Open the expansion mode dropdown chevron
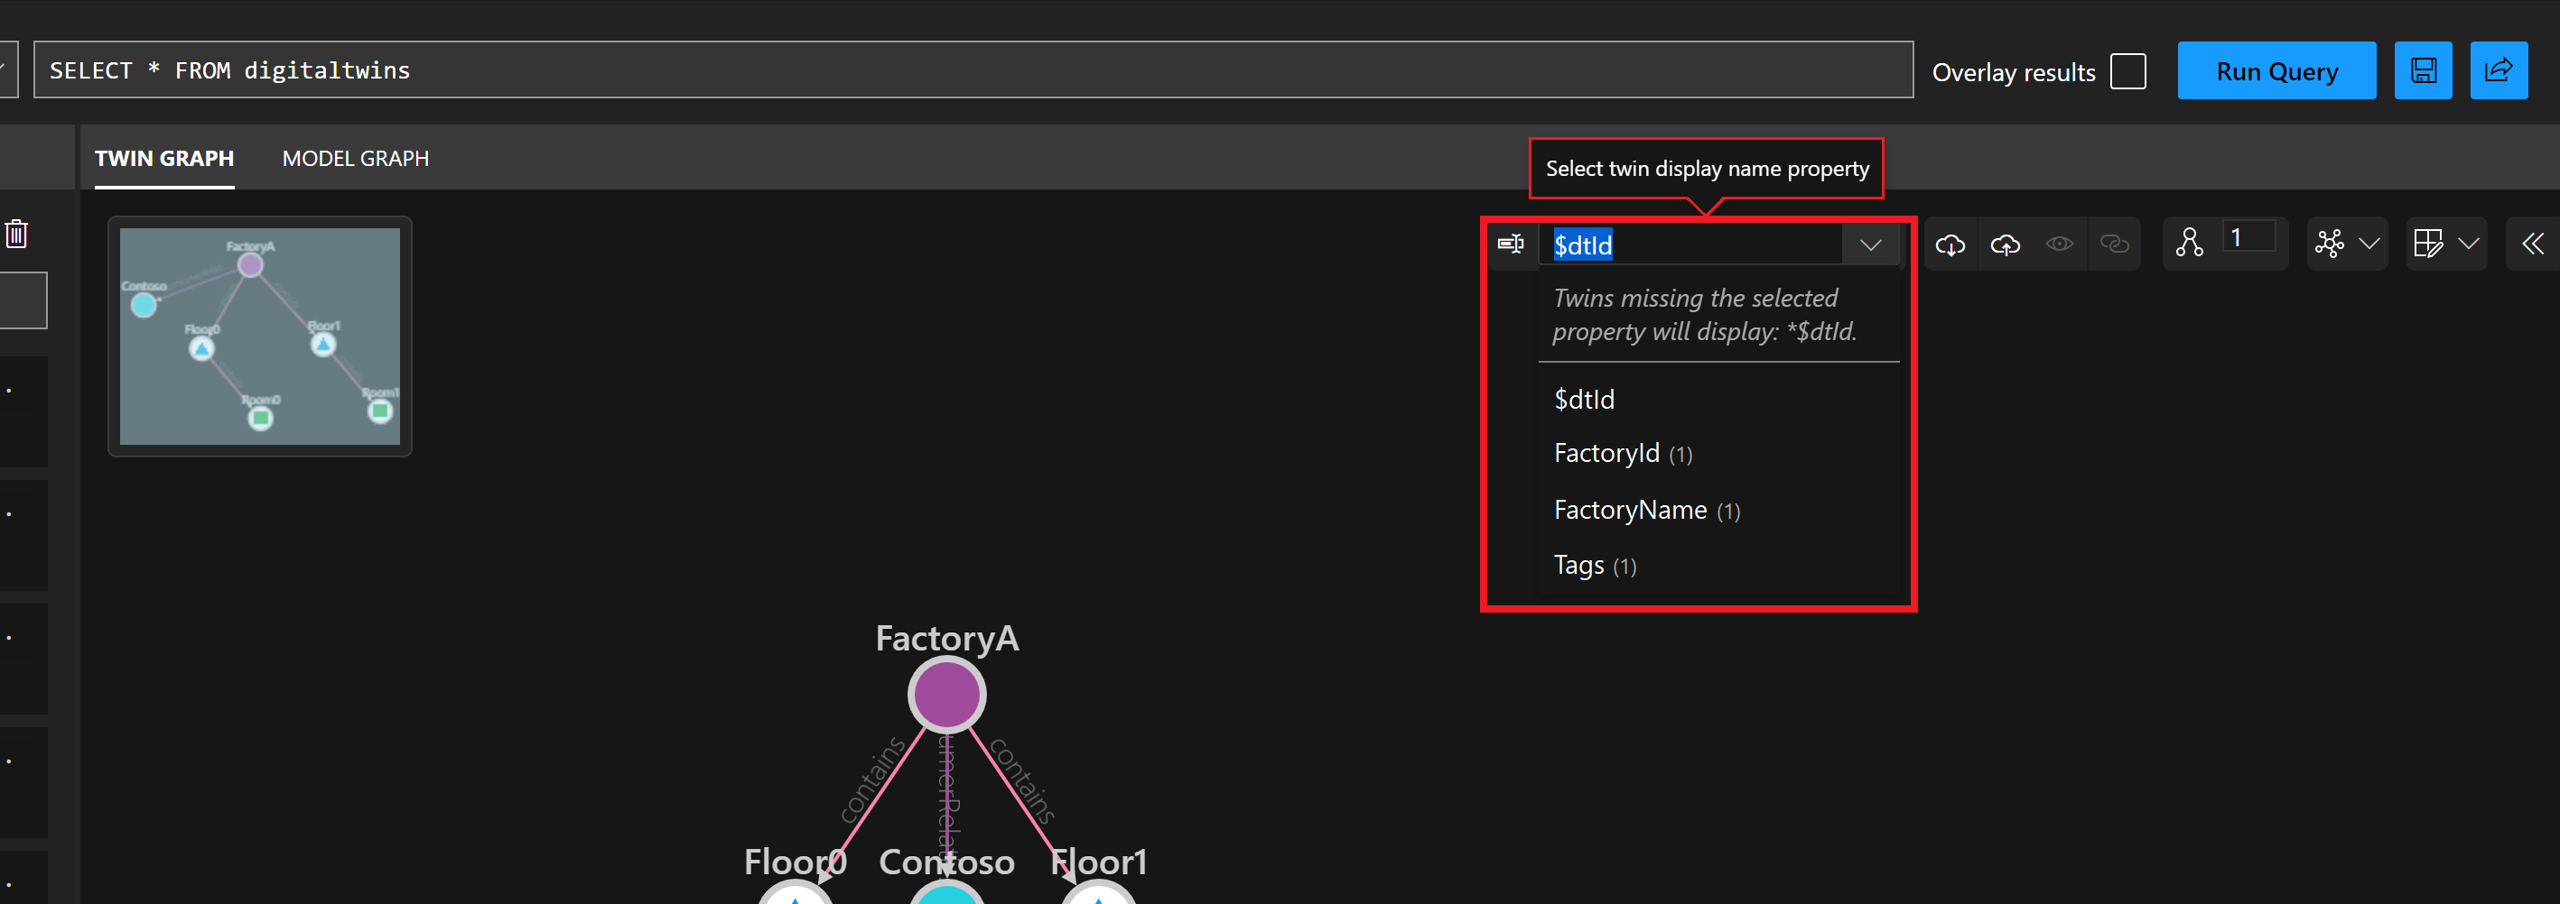Viewport: 2560px width, 904px height. click(2369, 244)
